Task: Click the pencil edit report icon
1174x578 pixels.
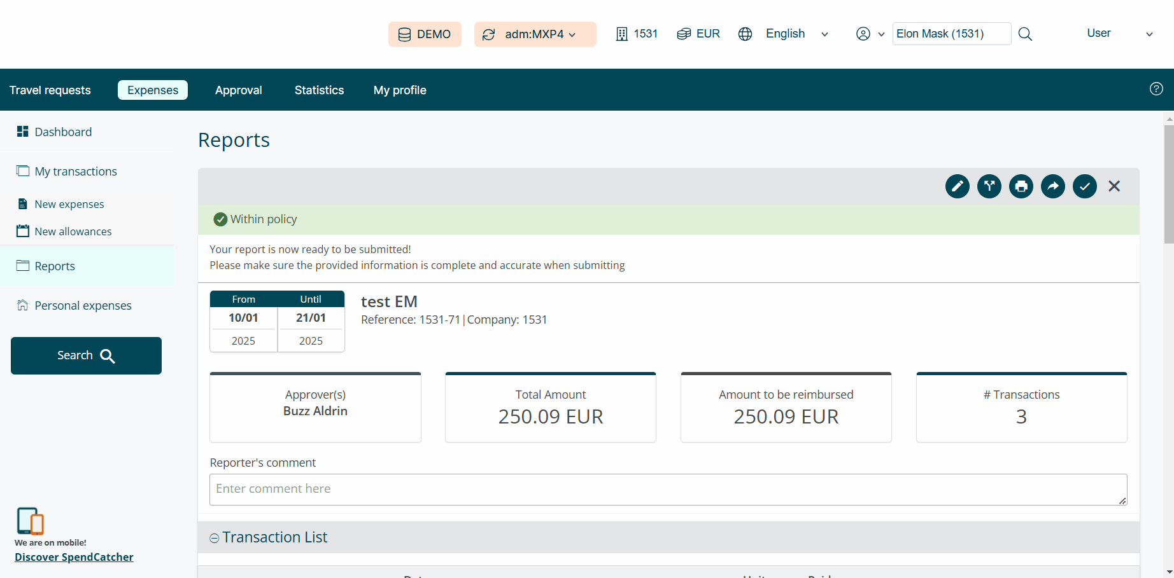Action: [x=957, y=186]
